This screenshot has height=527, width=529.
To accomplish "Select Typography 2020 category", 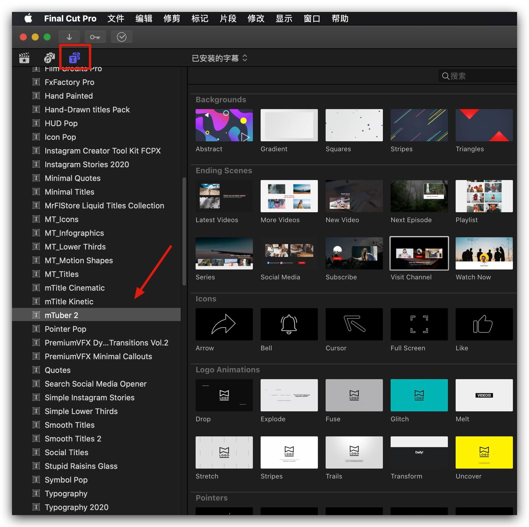I will tap(96, 507).
